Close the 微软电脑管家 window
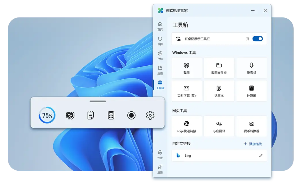The height and width of the screenshot is (183, 300). click(265, 11)
